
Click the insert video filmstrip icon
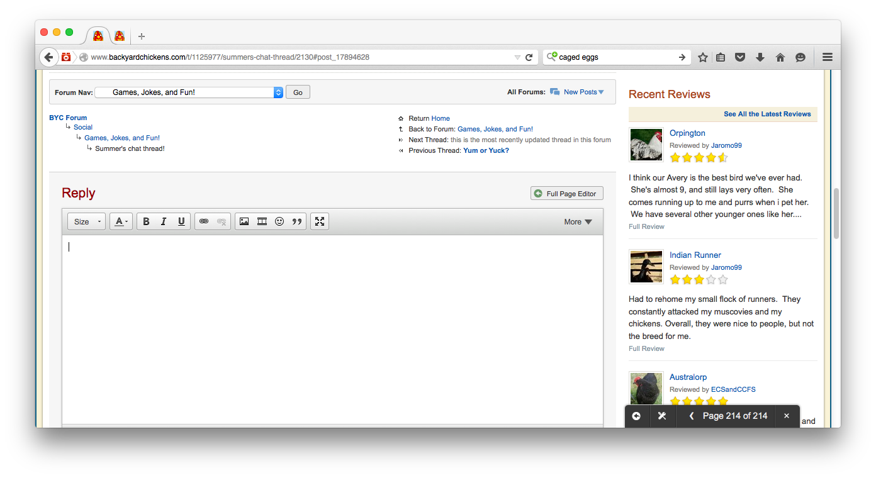[262, 221]
